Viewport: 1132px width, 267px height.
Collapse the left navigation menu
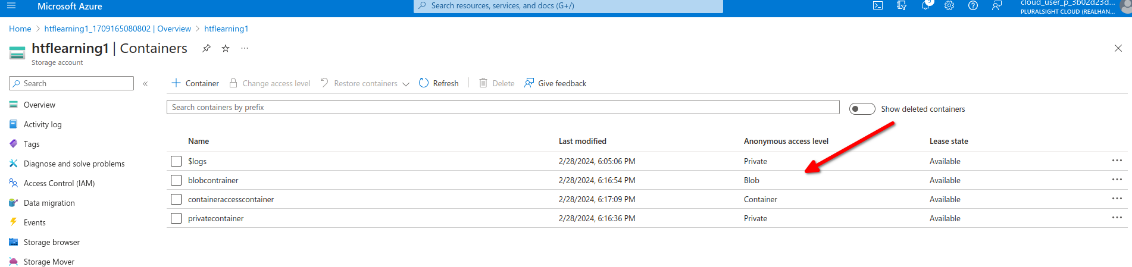tap(145, 84)
